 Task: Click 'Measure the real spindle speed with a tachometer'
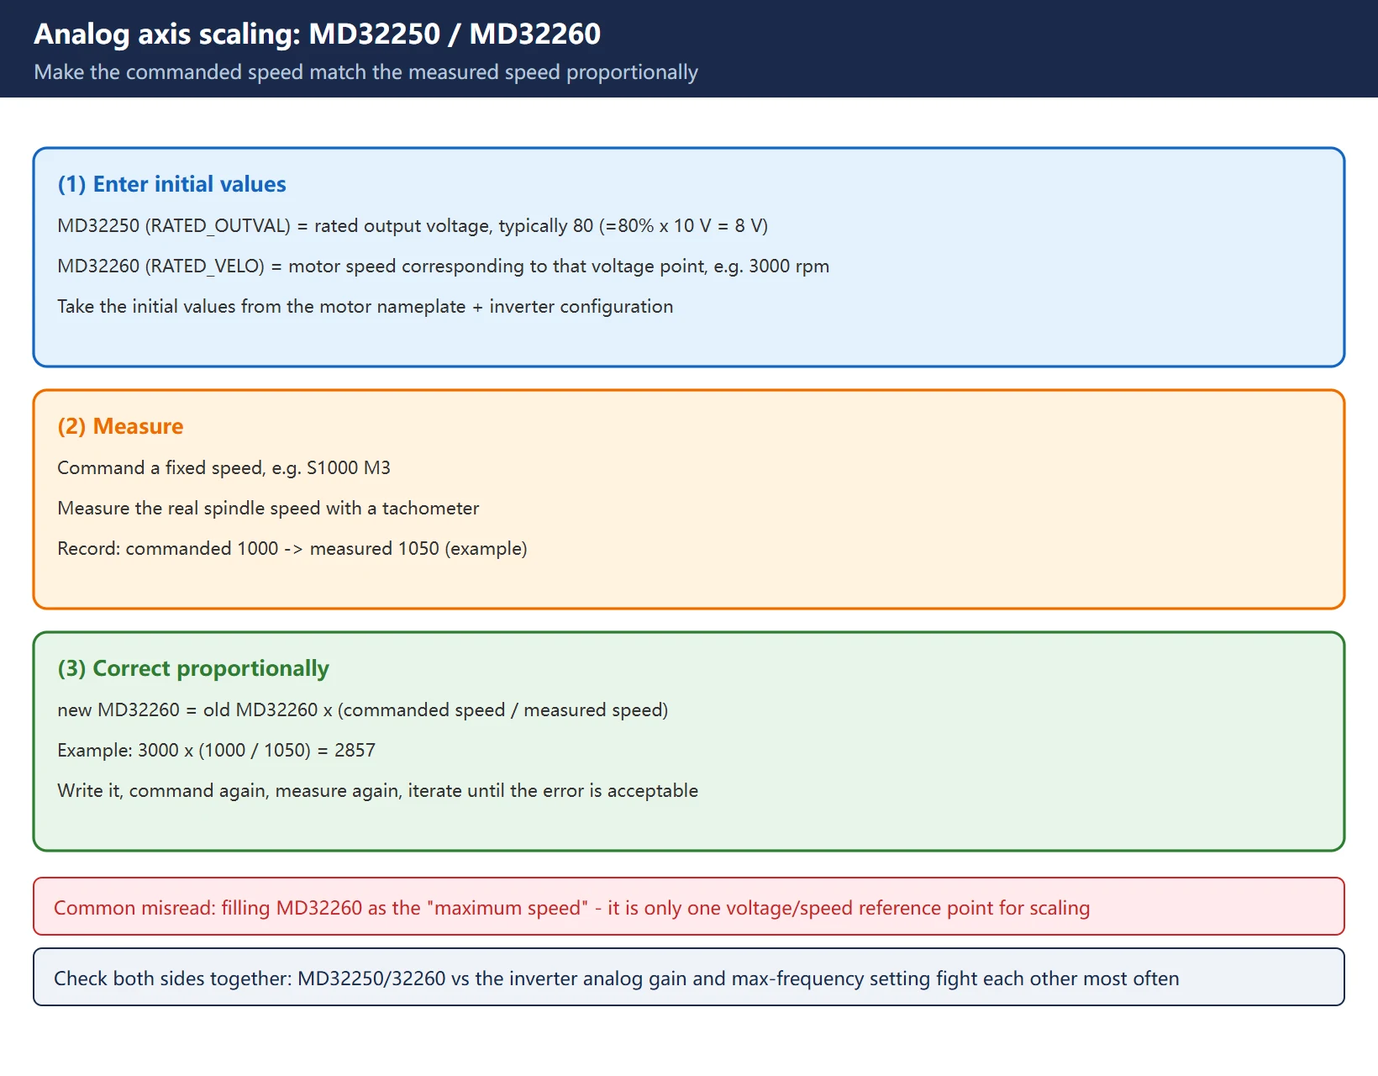268,508
